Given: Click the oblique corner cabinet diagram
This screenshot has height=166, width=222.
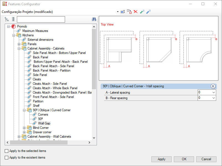Looking at the screenshot, I should pyautogui.click(x=159, y=49).
